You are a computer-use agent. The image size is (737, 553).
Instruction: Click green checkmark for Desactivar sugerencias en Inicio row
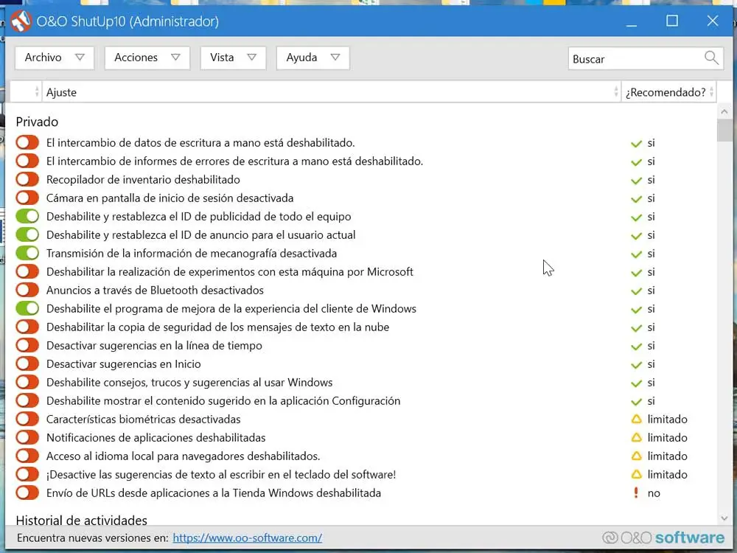(637, 364)
